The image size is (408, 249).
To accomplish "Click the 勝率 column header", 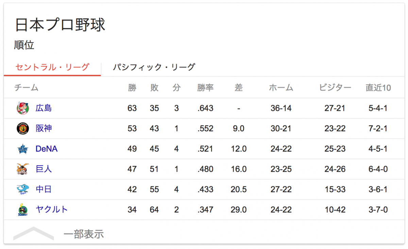I will coord(205,88).
